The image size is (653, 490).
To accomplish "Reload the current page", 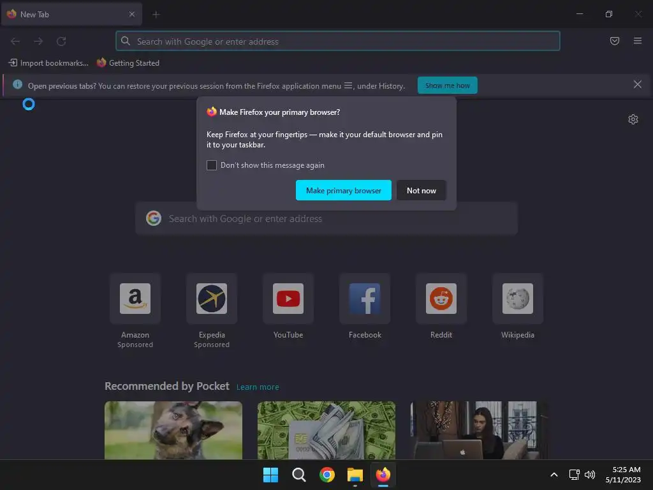I will [x=61, y=41].
